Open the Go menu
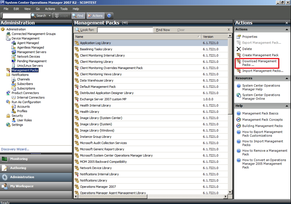The height and width of the screenshot is (204, 291). pyautogui.click(x=38, y=9)
